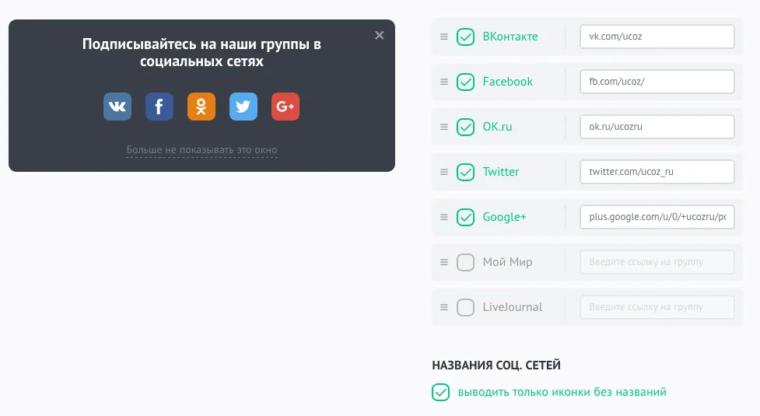760x416 pixels.
Task: Grab the drag handle of the OK.ru row
Action: 444,127
